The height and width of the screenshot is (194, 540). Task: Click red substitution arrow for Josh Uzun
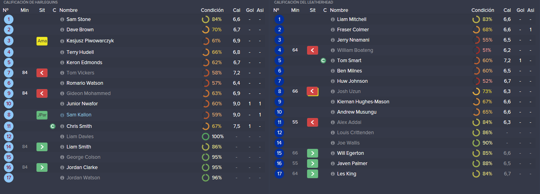point(313,91)
